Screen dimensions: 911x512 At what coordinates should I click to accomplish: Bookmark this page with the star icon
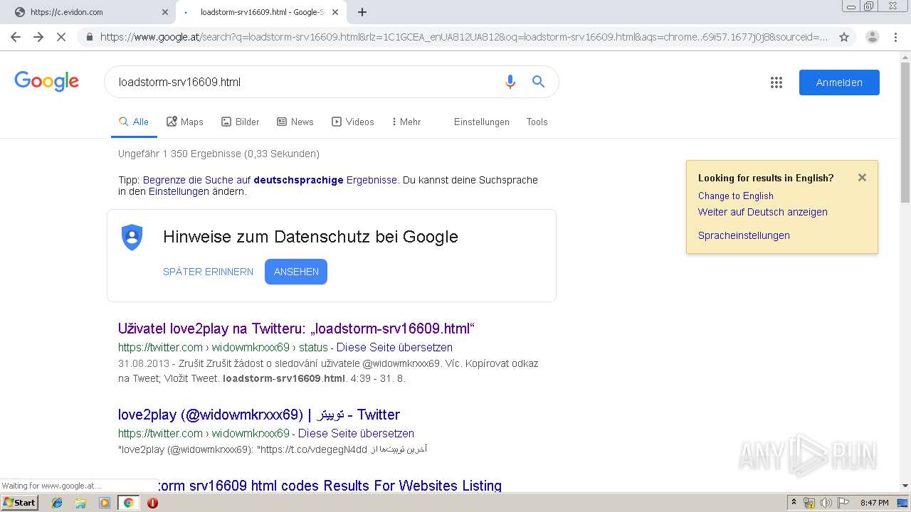pos(844,37)
